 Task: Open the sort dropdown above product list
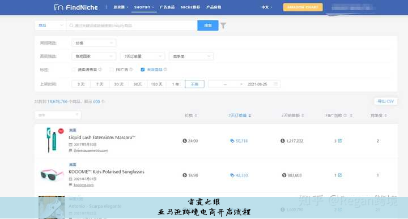coord(58,115)
